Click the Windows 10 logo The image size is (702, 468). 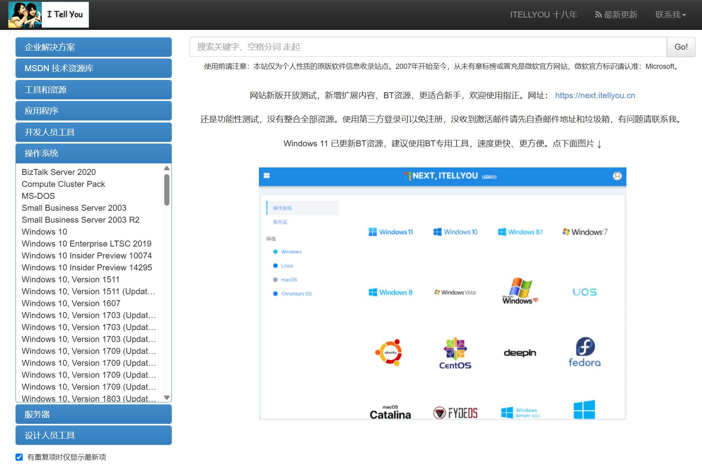pyautogui.click(x=455, y=232)
